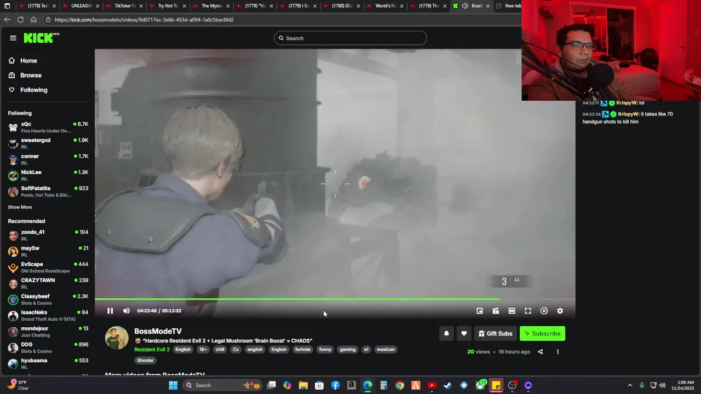Open Copilot icon in taskbar

287,385
